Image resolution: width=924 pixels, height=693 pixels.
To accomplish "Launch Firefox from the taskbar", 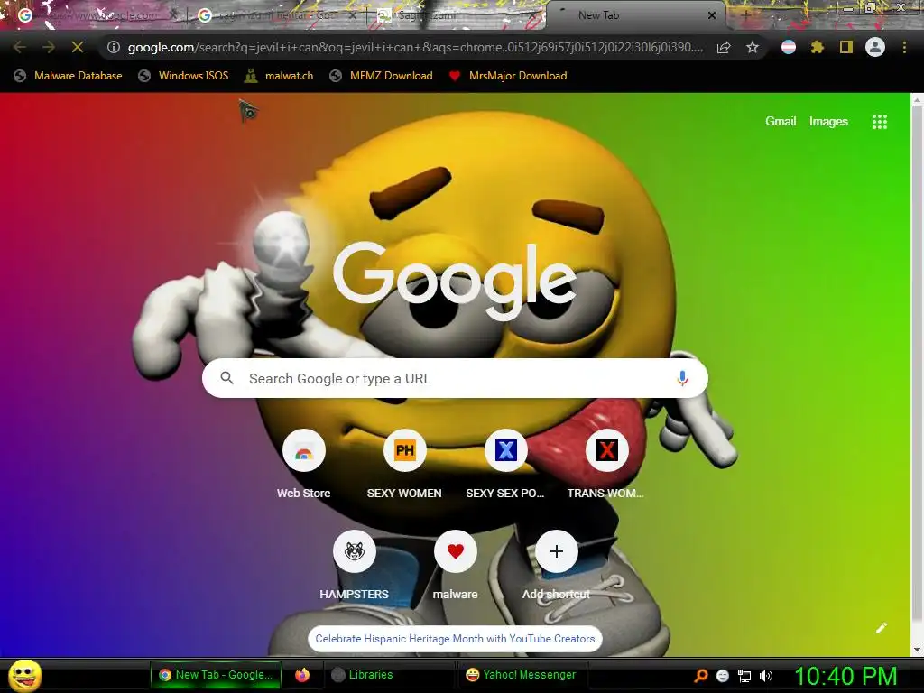I will click(302, 675).
